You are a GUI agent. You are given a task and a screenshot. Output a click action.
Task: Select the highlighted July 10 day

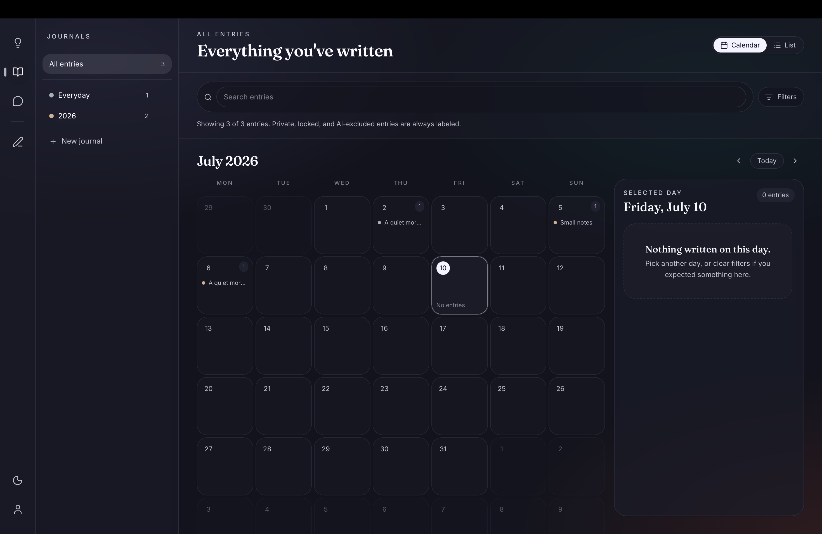pyautogui.click(x=459, y=285)
